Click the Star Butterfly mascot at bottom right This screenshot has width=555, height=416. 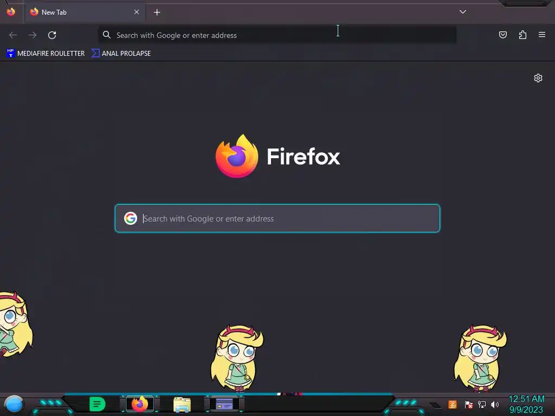(480, 358)
